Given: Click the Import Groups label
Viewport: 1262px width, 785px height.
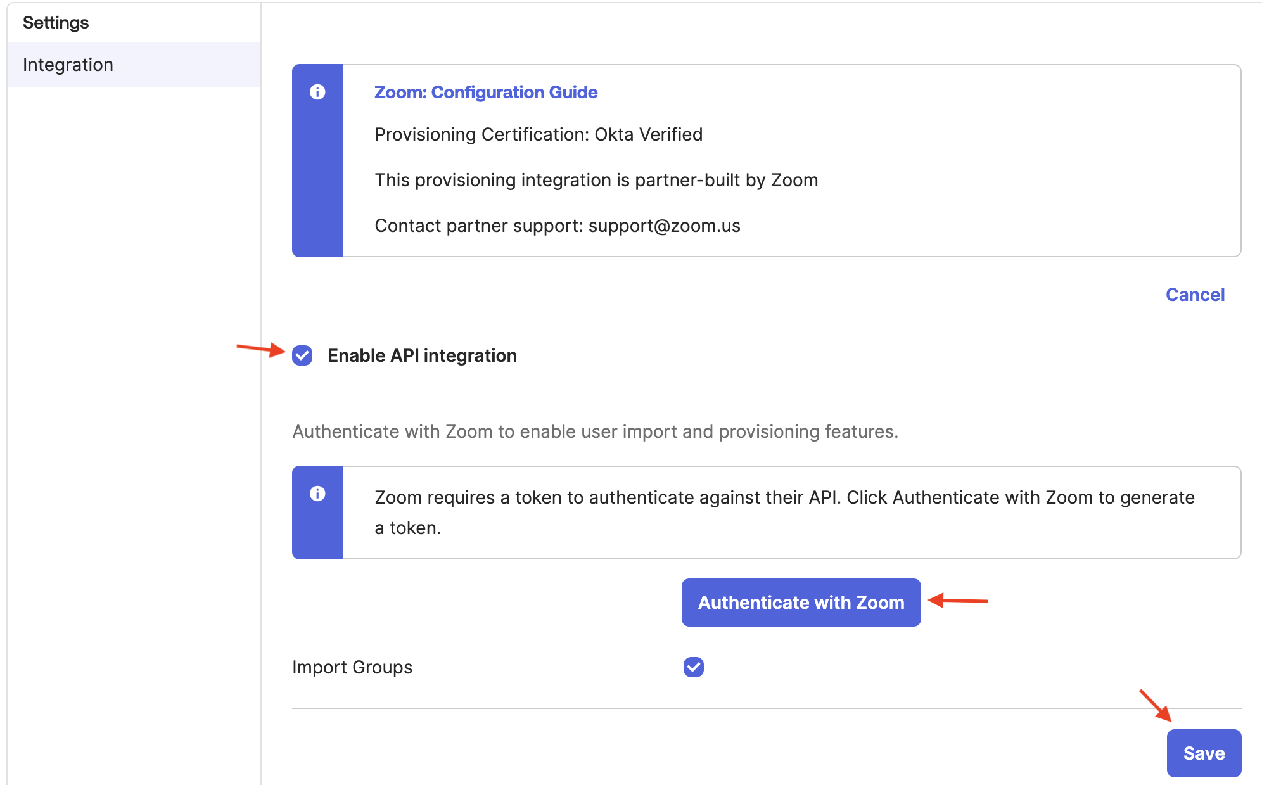Looking at the screenshot, I should pos(352,667).
